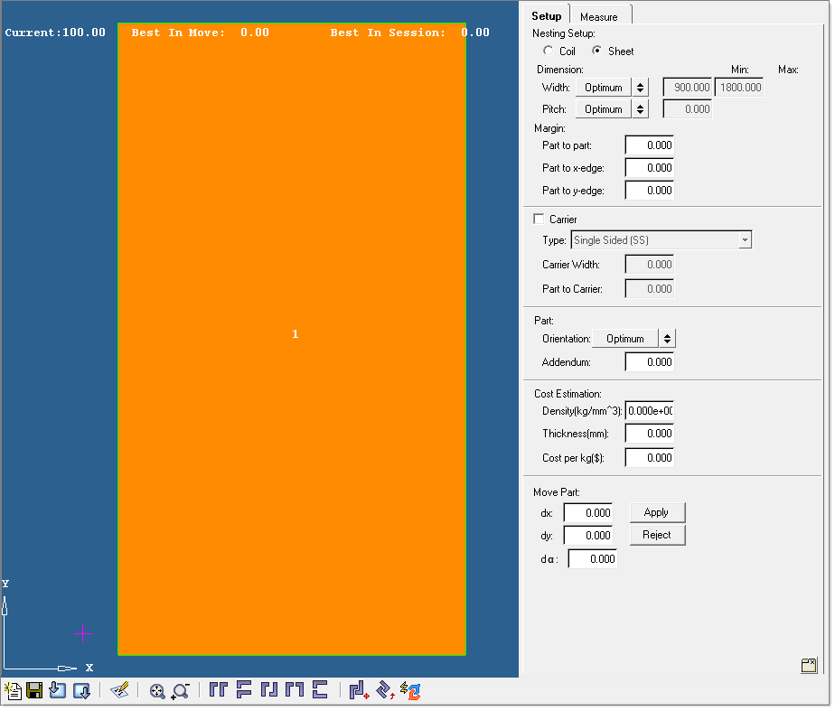Viewport: 835px width, 711px height.
Task: Click the rotate part toolbar icon
Action: pyautogui.click(x=383, y=690)
